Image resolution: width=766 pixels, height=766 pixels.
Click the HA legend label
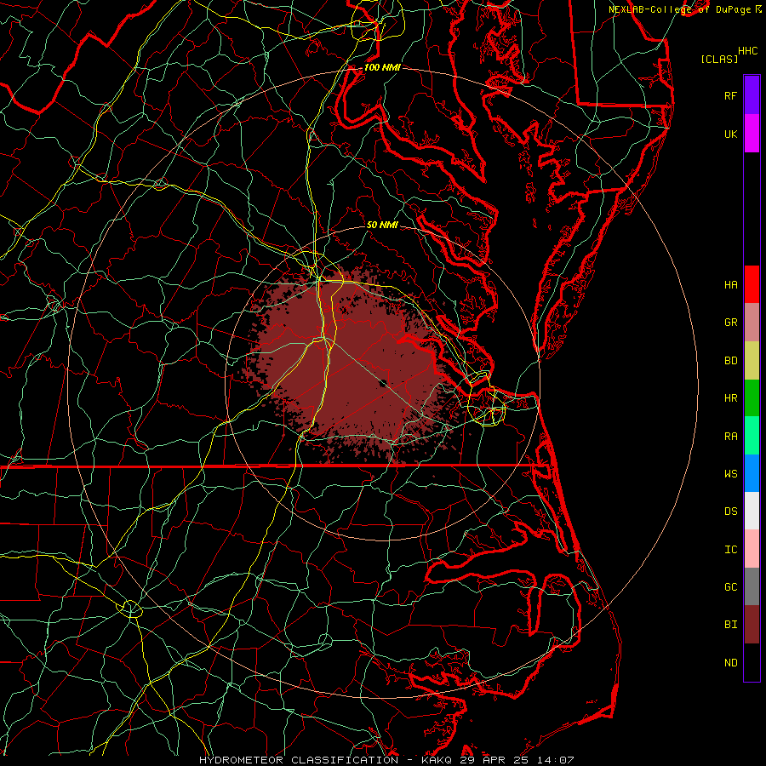click(730, 284)
